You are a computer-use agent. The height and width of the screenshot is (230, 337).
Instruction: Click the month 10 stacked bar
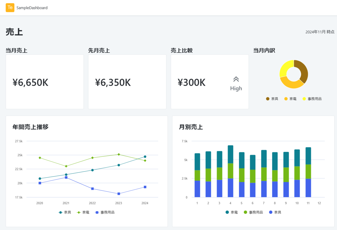coord(297,173)
